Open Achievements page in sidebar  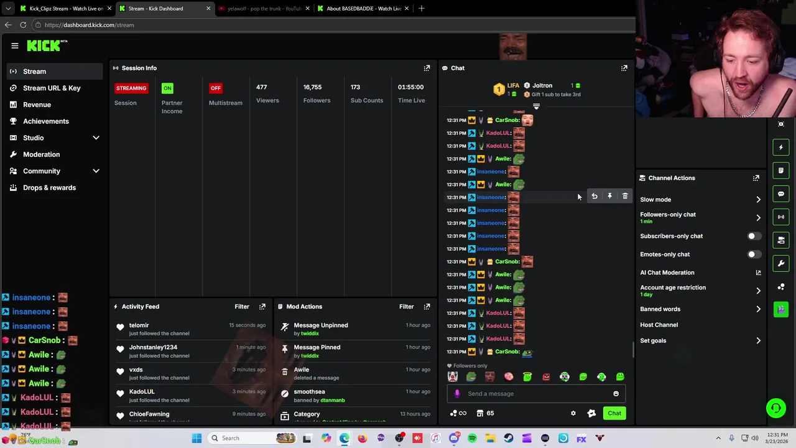(55, 121)
